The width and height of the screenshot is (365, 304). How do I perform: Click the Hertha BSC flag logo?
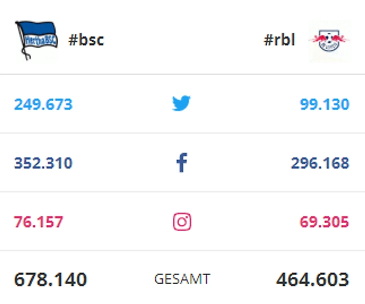pos(36,40)
